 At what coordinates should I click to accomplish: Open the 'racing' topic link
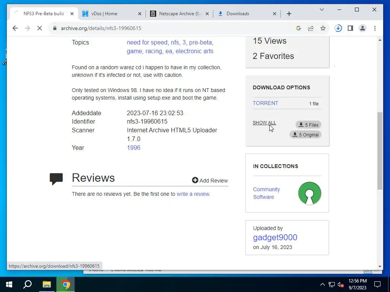coord(153,51)
